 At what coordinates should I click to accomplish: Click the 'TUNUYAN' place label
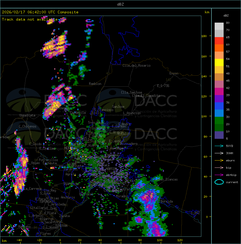[61, 226]
